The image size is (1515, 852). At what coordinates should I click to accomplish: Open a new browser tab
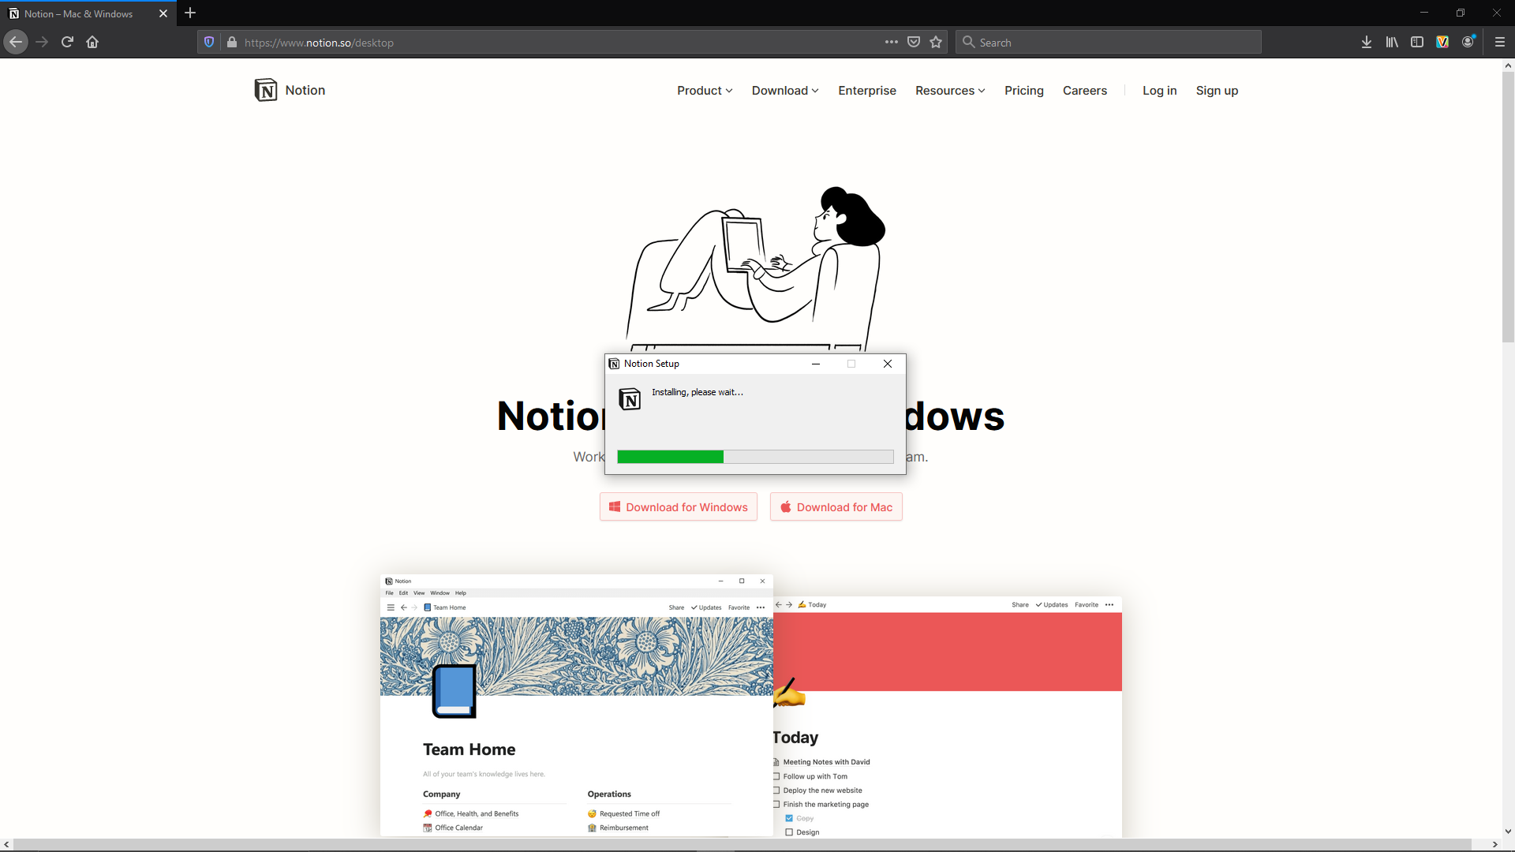(x=190, y=13)
